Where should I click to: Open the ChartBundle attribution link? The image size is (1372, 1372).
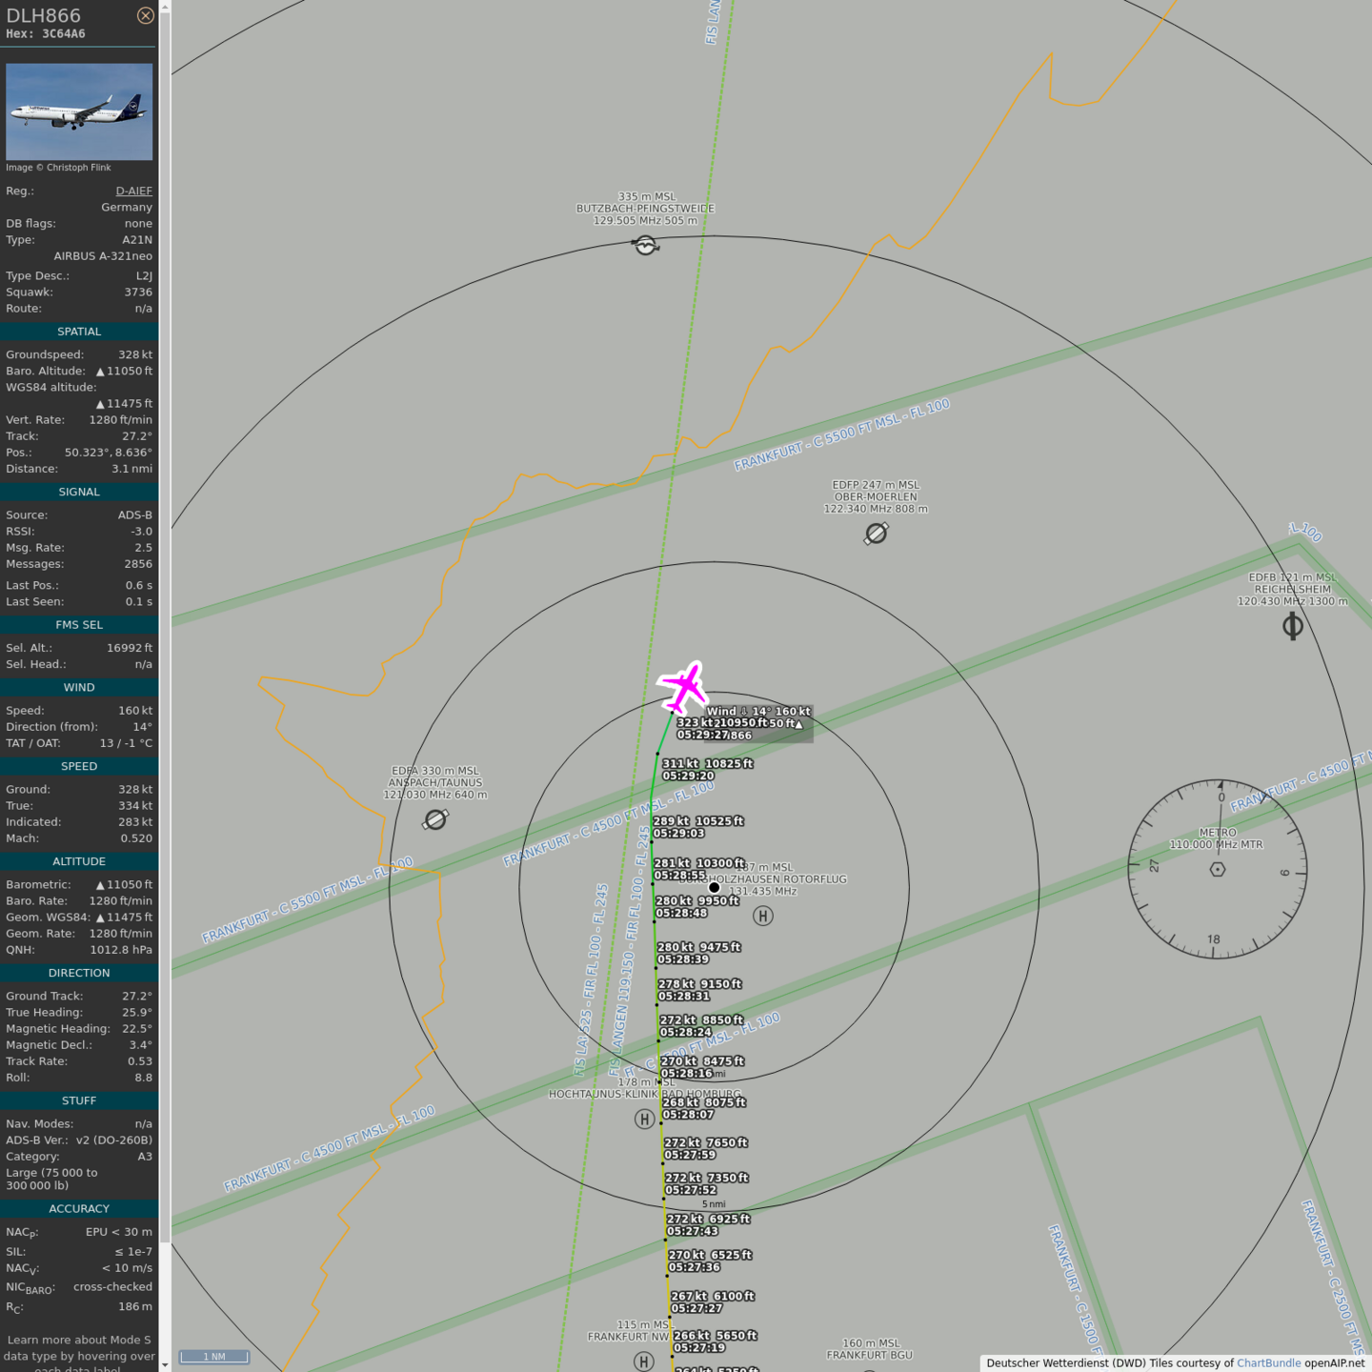click(1268, 1363)
